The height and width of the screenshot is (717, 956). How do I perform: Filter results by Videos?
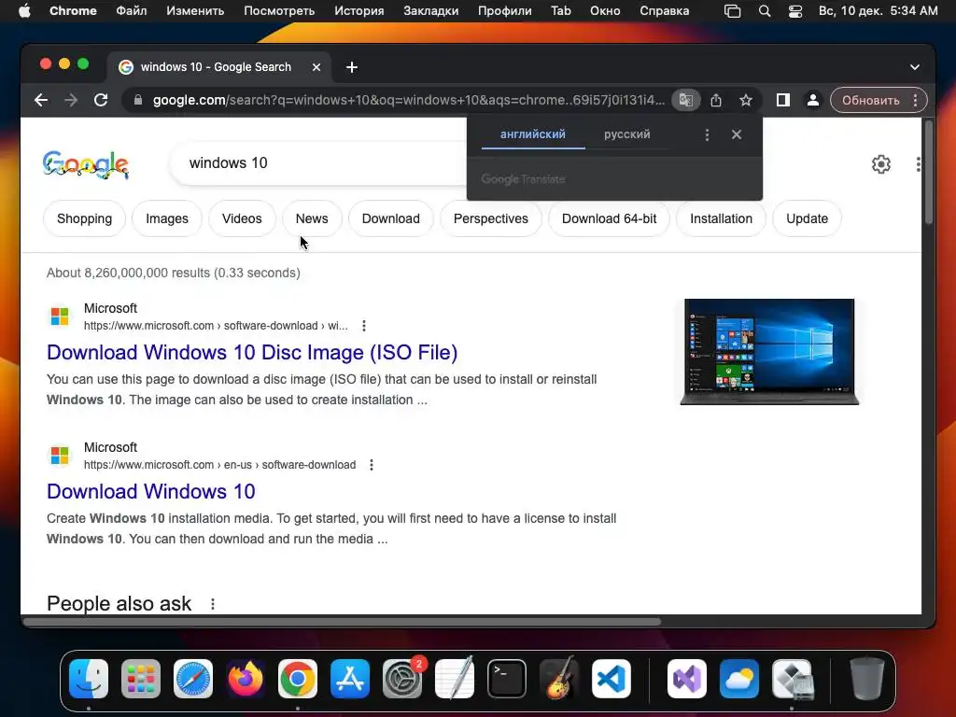[242, 218]
